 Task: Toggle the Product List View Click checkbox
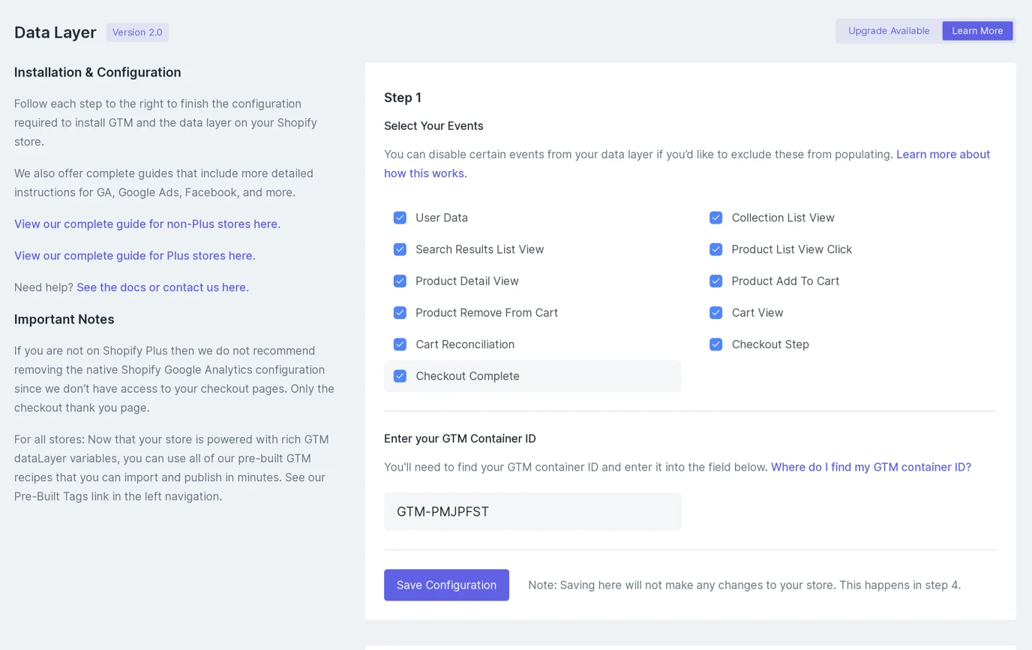(x=715, y=249)
